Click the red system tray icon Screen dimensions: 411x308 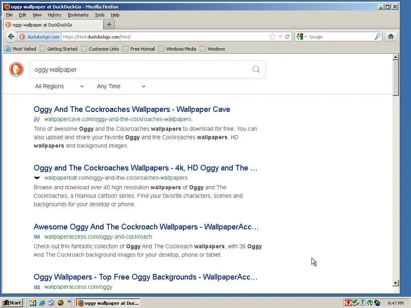pos(348,303)
